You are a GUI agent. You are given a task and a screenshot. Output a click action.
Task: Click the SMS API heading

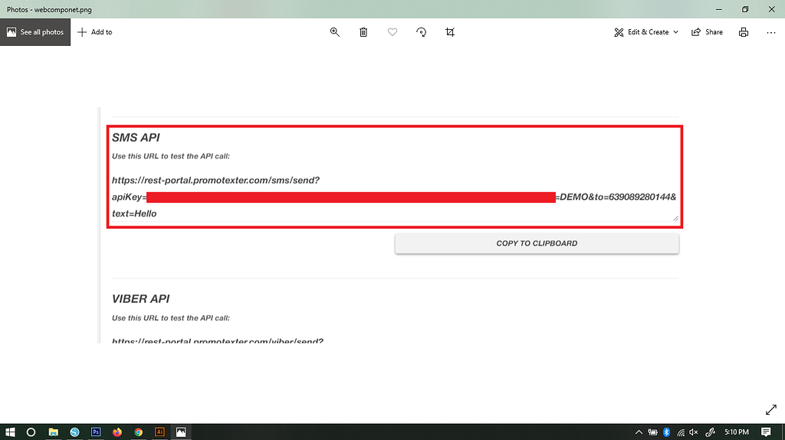(x=136, y=138)
